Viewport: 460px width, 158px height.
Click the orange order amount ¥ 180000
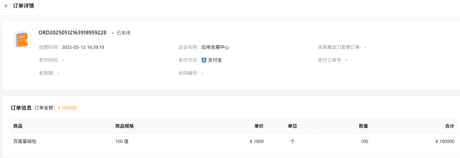(x=67, y=108)
